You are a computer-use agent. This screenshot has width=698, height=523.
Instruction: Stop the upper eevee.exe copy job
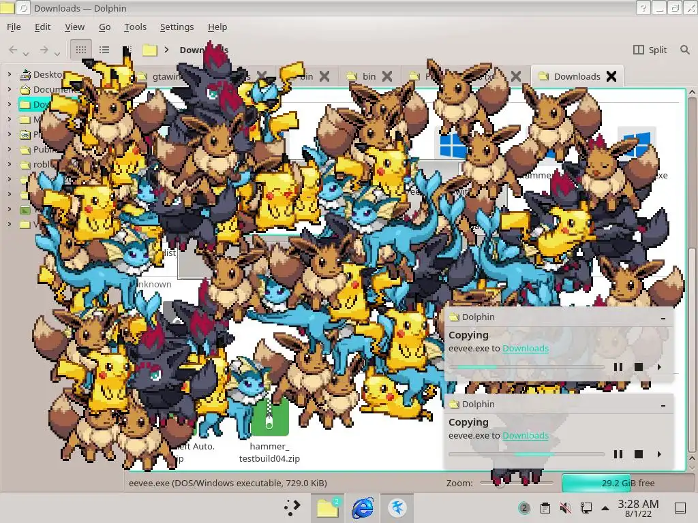tap(638, 367)
